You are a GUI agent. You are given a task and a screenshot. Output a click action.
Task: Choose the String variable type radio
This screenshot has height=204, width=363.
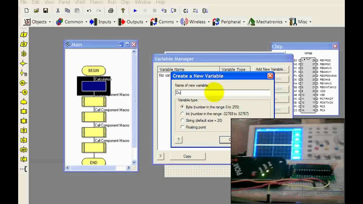(182, 120)
